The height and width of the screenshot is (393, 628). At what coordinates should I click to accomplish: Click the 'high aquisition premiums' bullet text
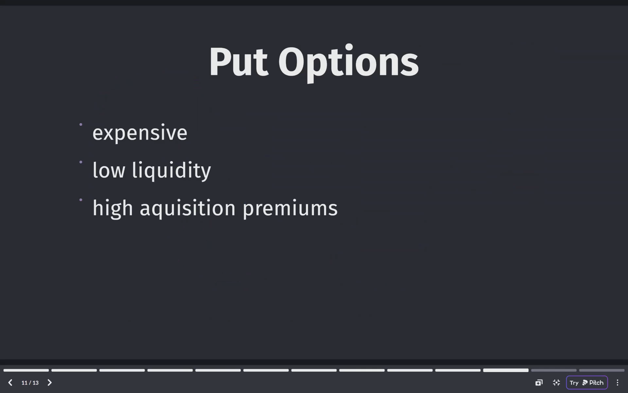point(215,208)
